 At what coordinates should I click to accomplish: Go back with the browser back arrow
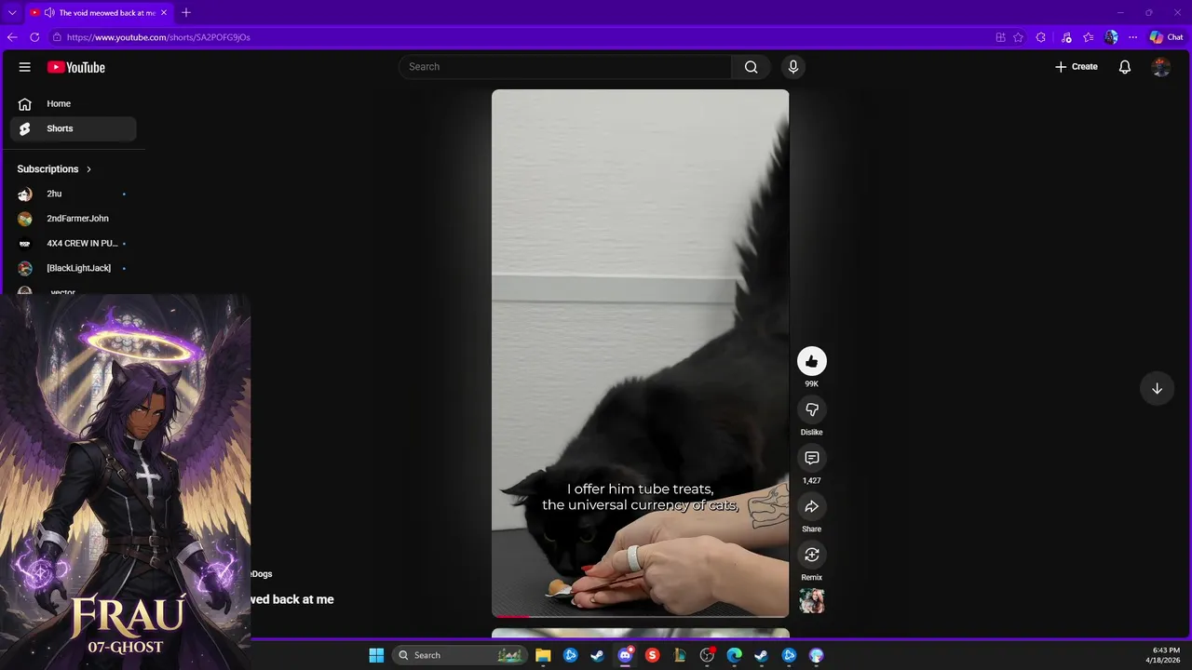12,37
